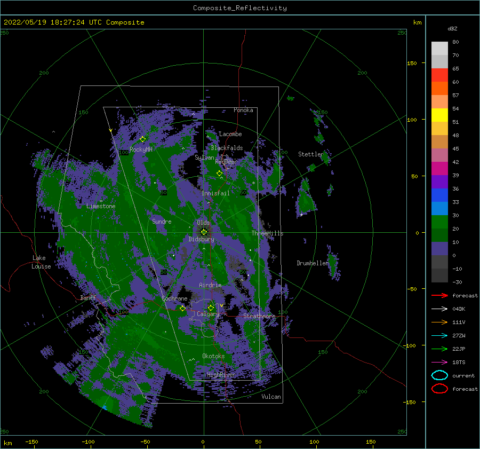Click the Ponoka town label
Image resolution: width=480 pixels, height=449 pixels.
point(243,110)
